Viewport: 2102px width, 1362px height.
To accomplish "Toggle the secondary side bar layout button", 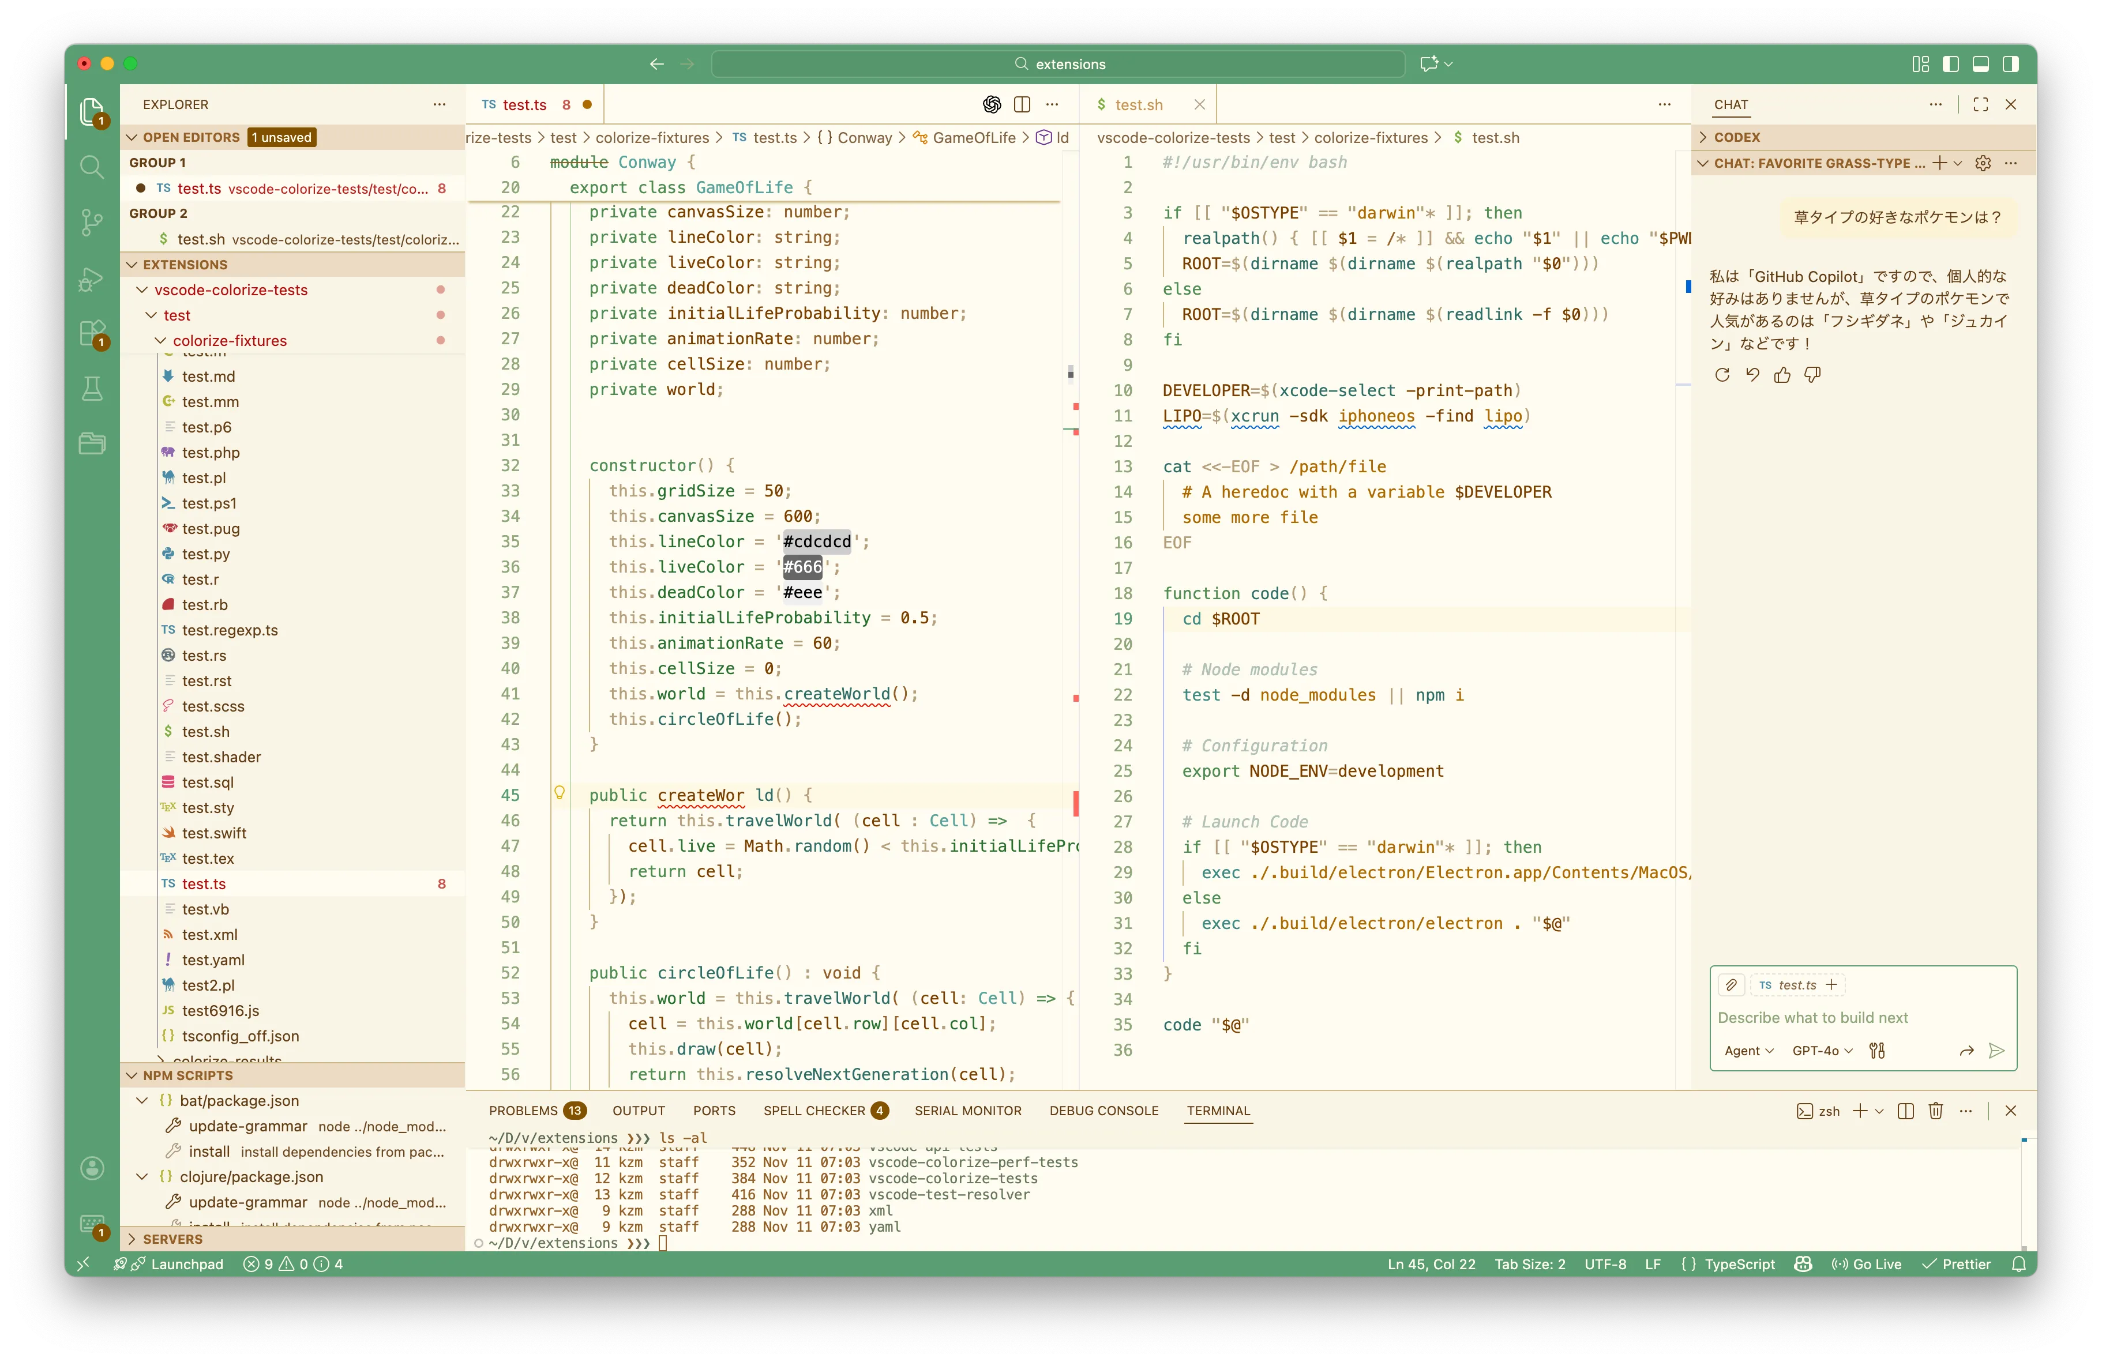I will coord(2011,63).
